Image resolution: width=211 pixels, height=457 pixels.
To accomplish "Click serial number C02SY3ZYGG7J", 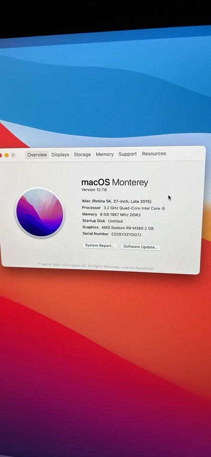I will (x=126, y=234).
